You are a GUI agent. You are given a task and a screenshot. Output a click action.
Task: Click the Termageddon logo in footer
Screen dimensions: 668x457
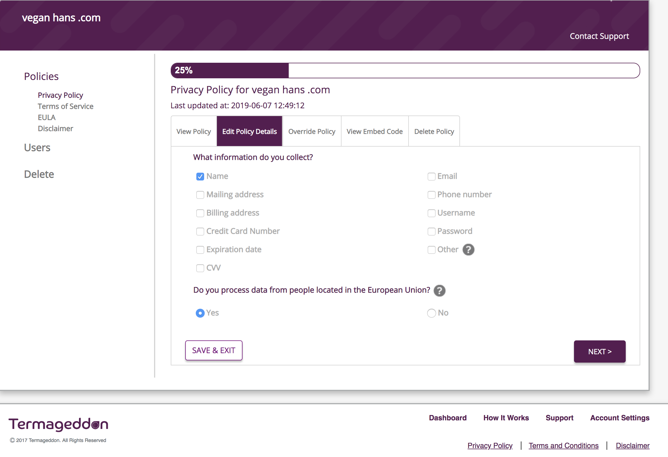[x=58, y=424]
